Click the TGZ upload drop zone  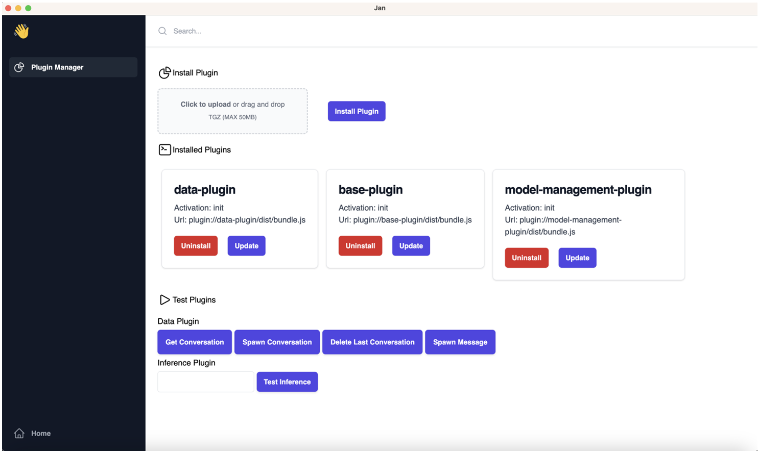[232, 111]
